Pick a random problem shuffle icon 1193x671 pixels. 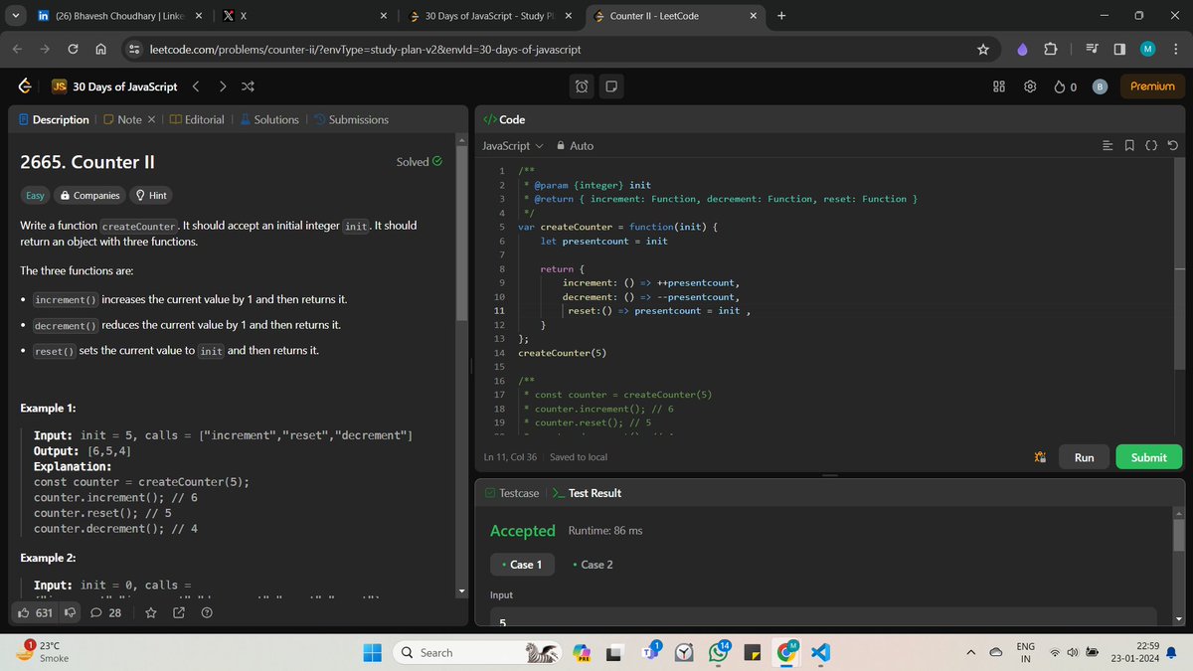coord(248,86)
